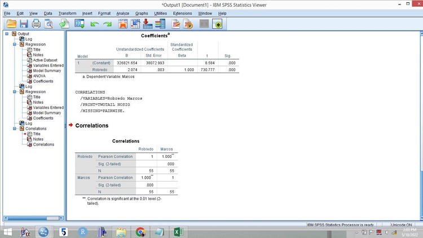Select ANOVA in the outline tree
Screen dimensions: 423x238
coord(39,76)
